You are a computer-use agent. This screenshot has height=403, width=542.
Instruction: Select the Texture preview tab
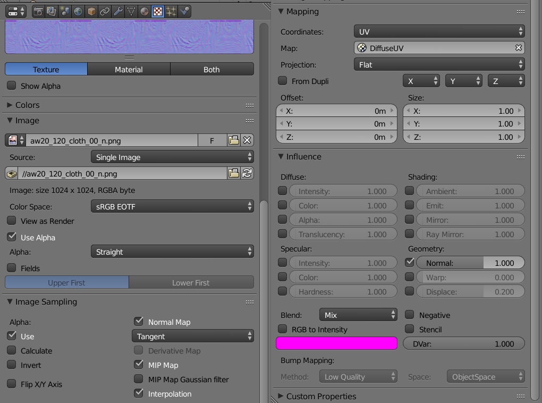(46, 69)
